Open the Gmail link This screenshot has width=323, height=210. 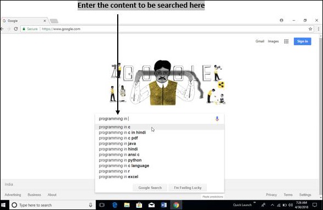click(260, 41)
